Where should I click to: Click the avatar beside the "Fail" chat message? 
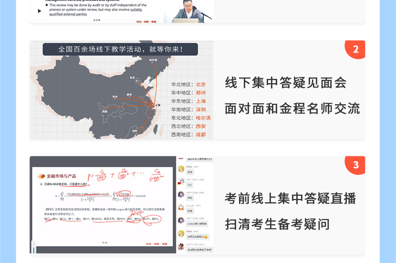[181, 182]
